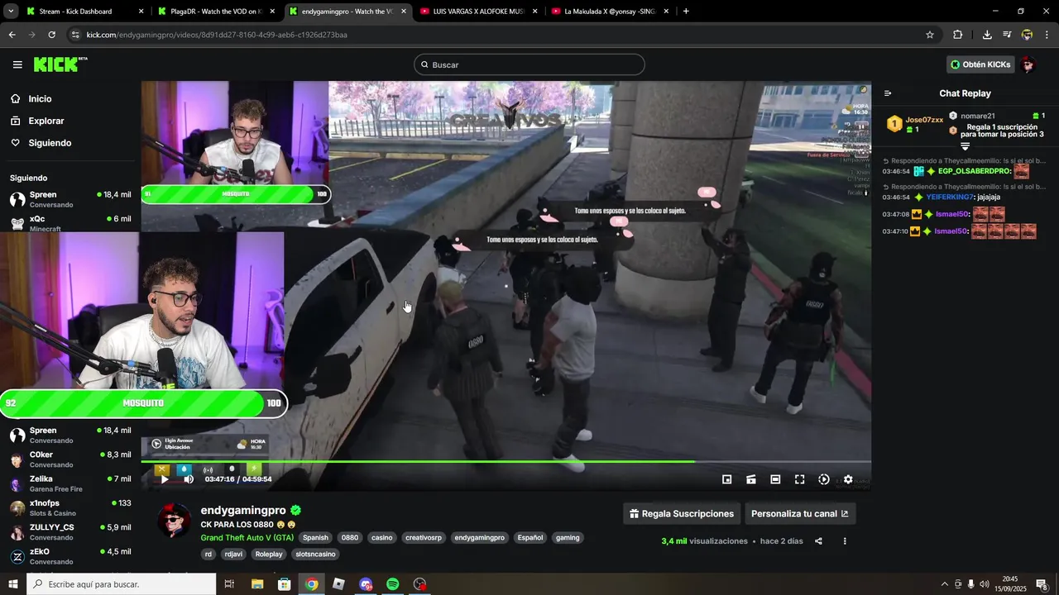This screenshot has height=595, width=1059.
Task: Open Chrome media controls
Action: [x=1007, y=35]
